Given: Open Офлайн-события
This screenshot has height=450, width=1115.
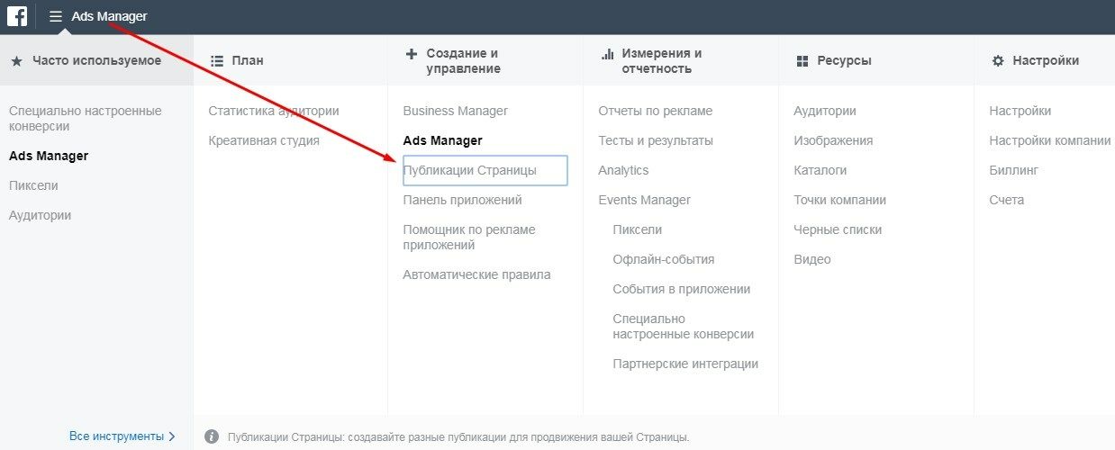Looking at the screenshot, I should pyautogui.click(x=664, y=259).
